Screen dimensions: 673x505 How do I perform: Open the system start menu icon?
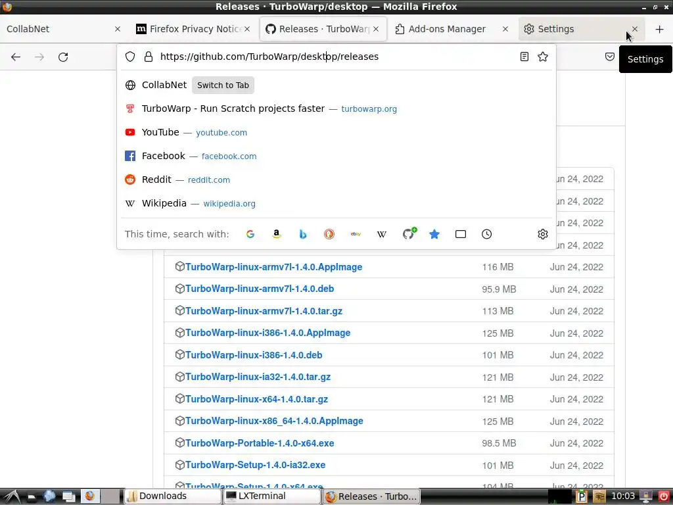click(x=11, y=496)
